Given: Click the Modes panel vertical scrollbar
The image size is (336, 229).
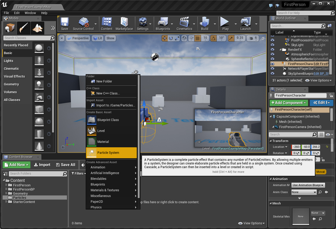Looking at the screenshot, I should [x=53, y=88].
